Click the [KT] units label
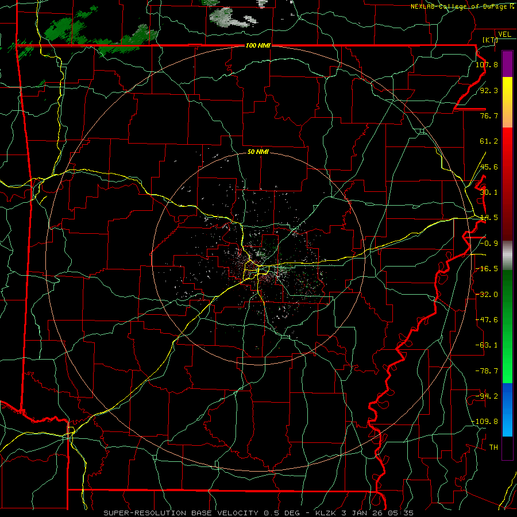This screenshot has height=517, width=517. (x=490, y=40)
